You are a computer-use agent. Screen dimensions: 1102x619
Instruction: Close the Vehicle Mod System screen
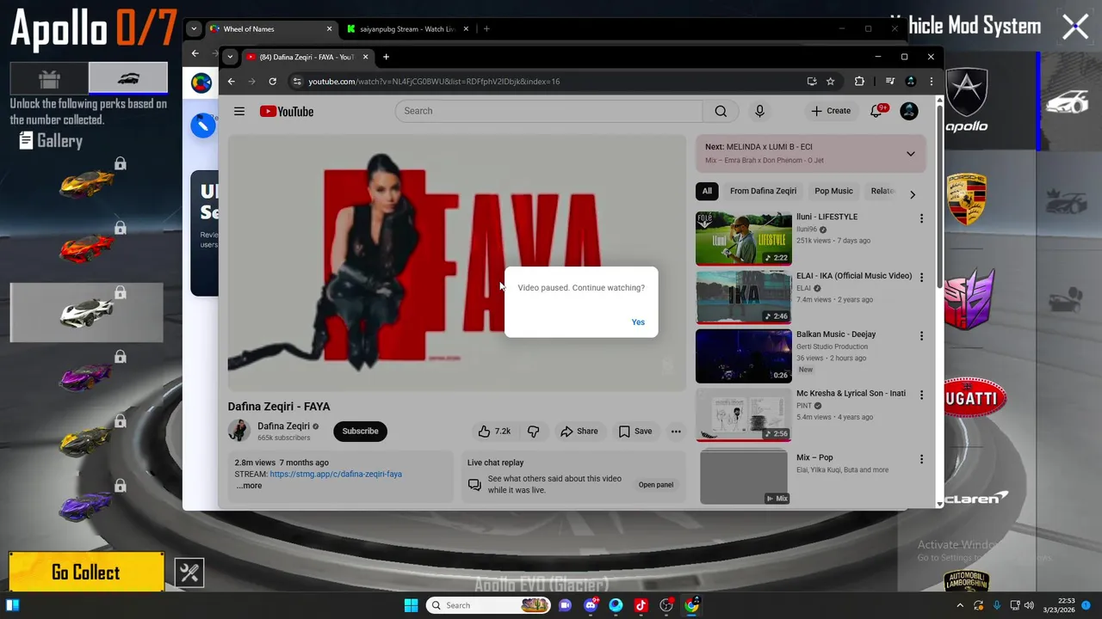pos(1075,27)
